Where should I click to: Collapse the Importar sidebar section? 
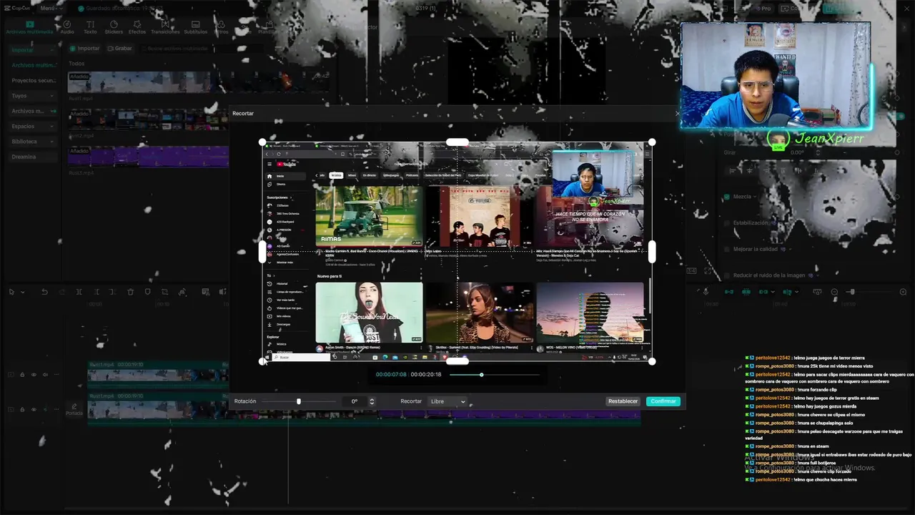[33, 50]
